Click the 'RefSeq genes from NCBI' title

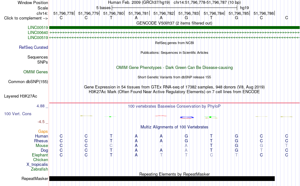pyautogui.click(x=174, y=43)
